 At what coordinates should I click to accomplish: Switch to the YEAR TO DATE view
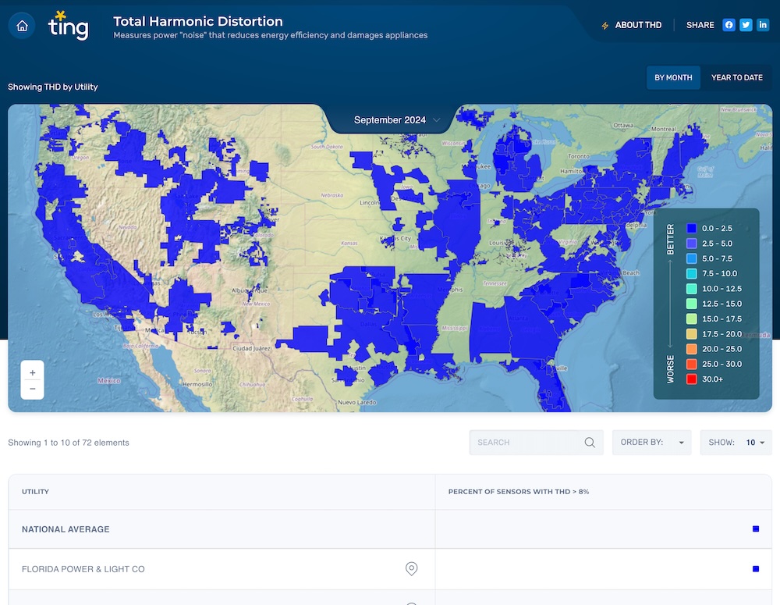(736, 77)
